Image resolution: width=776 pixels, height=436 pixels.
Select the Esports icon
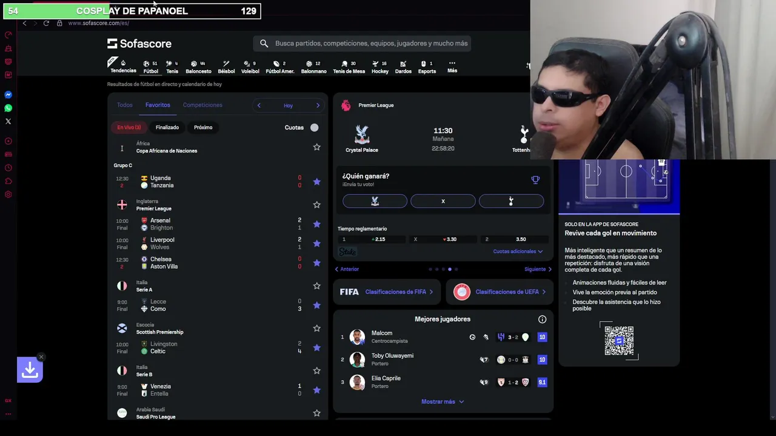[427, 67]
